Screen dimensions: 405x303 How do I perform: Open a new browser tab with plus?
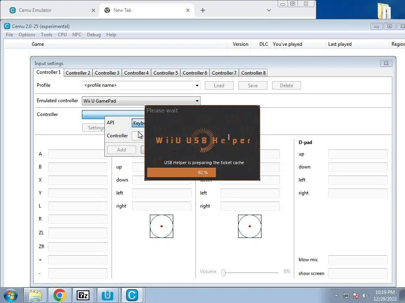click(x=203, y=10)
